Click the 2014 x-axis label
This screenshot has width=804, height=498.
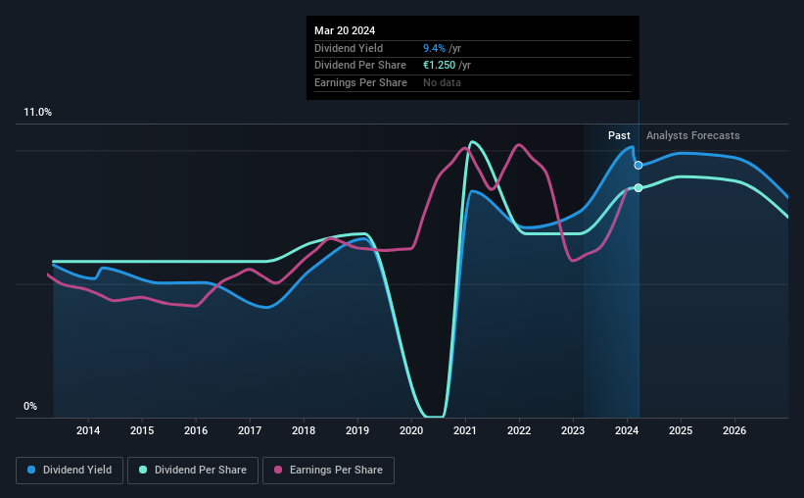tap(88, 430)
